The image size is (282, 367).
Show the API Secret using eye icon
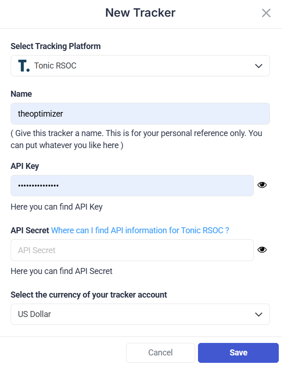click(262, 250)
